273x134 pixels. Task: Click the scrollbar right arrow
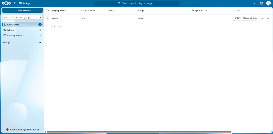[272, 132]
